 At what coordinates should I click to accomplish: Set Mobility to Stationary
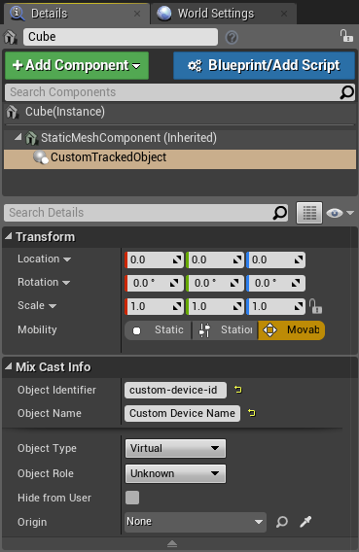225,330
